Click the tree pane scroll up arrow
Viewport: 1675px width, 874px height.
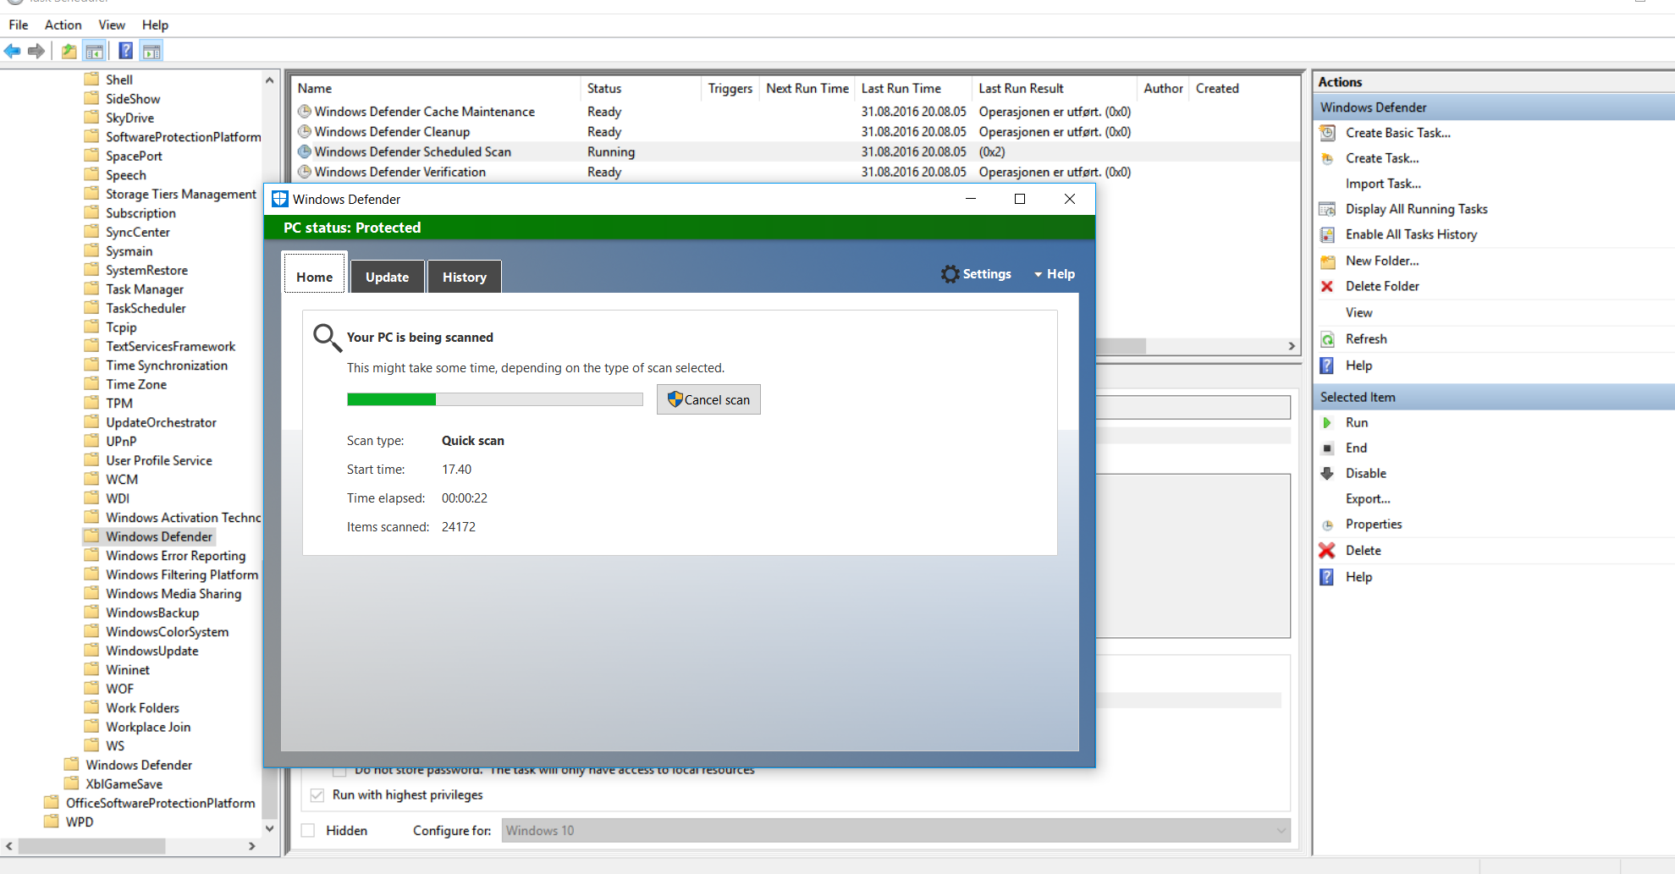[270, 80]
